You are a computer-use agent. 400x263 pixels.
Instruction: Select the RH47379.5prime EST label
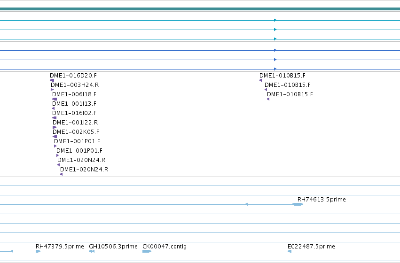60,247
